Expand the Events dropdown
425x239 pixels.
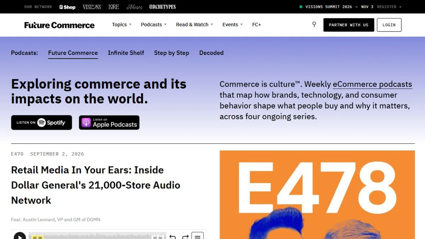tap(233, 25)
